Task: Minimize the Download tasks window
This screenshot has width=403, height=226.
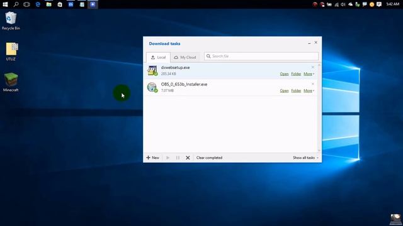Action: click(309, 43)
